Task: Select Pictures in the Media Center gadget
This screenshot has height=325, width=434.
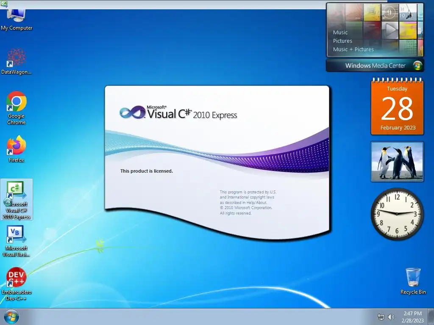Action: coord(342,41)
